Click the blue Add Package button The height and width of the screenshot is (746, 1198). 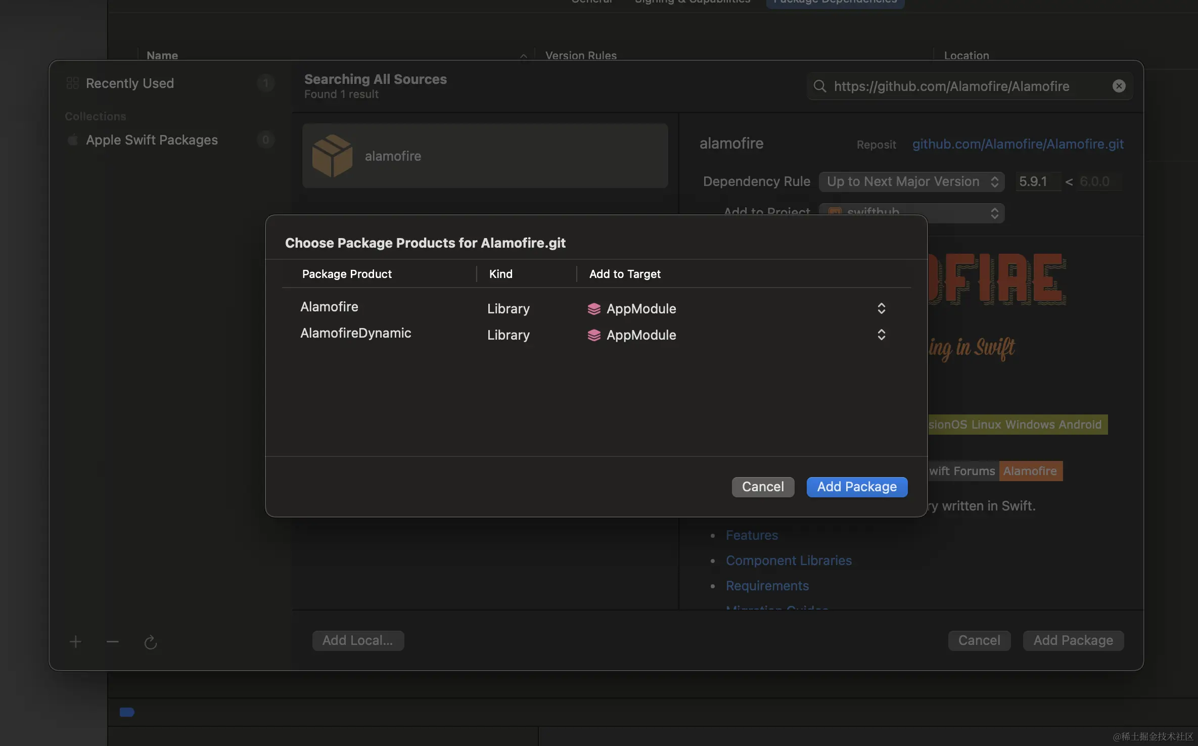point(857,487)
